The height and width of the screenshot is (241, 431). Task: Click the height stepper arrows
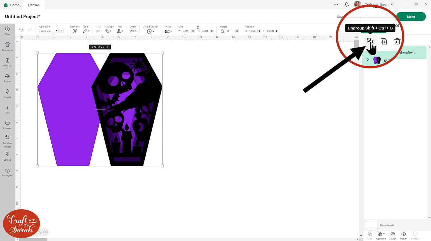pyautogui.click(x=212, y=31)
